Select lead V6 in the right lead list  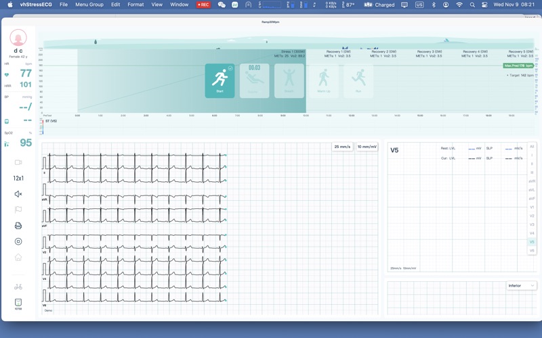[x=532, y=250]
